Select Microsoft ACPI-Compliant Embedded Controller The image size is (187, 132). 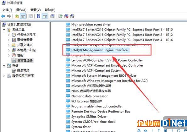[x=107, y=65]
